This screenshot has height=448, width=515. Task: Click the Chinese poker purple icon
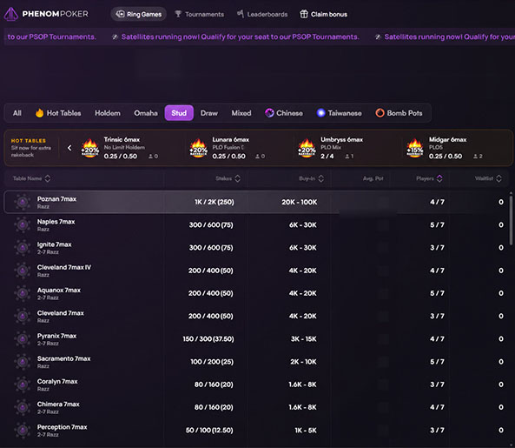coord(269,113)
